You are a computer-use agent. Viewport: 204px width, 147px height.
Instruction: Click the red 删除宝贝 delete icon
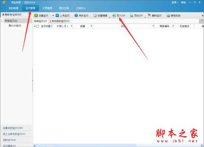click(149, 15)
